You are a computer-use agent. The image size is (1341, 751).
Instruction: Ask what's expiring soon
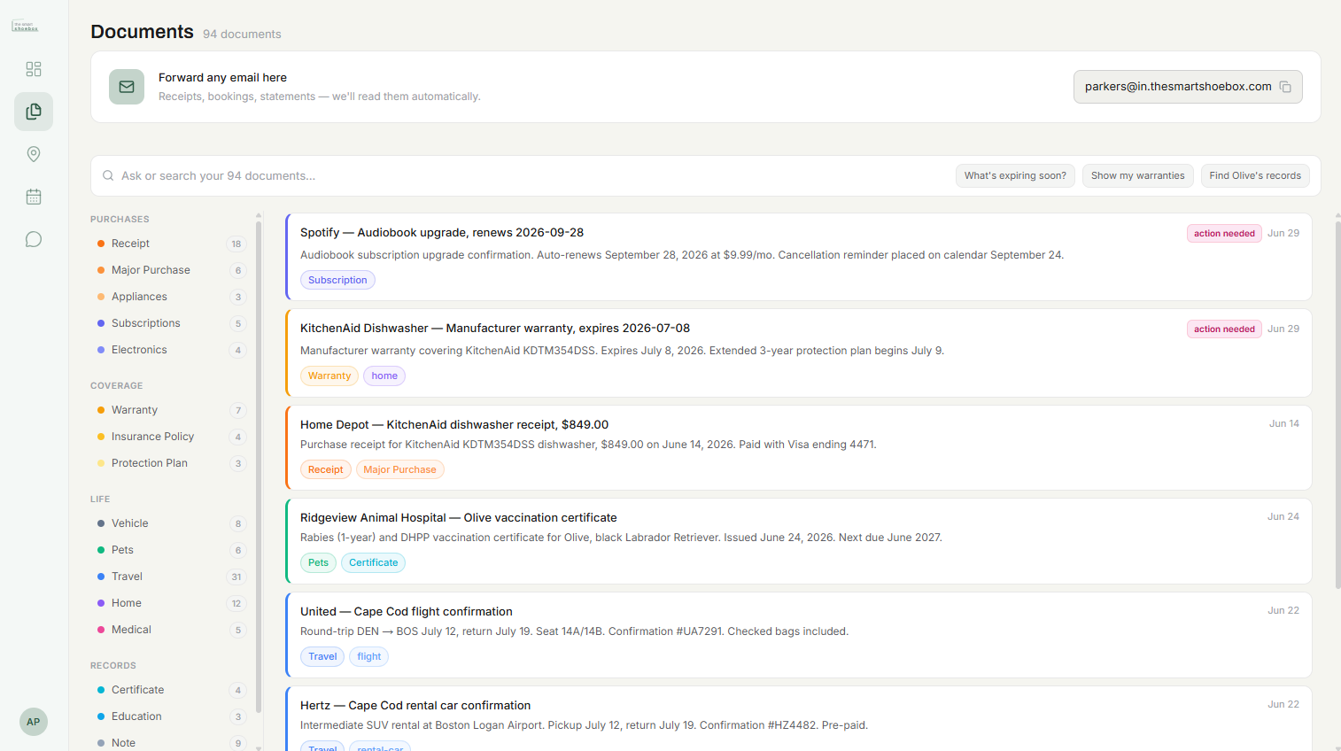click(x=1015, y=175)
